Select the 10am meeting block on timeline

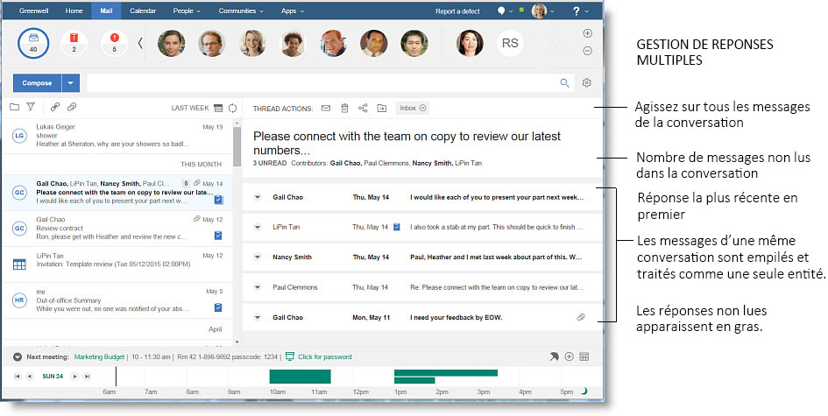pos(300,377)
